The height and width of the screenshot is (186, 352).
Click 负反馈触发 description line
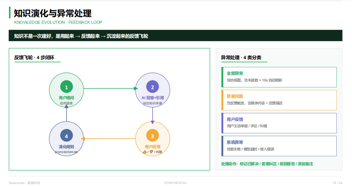click(255, 103)
